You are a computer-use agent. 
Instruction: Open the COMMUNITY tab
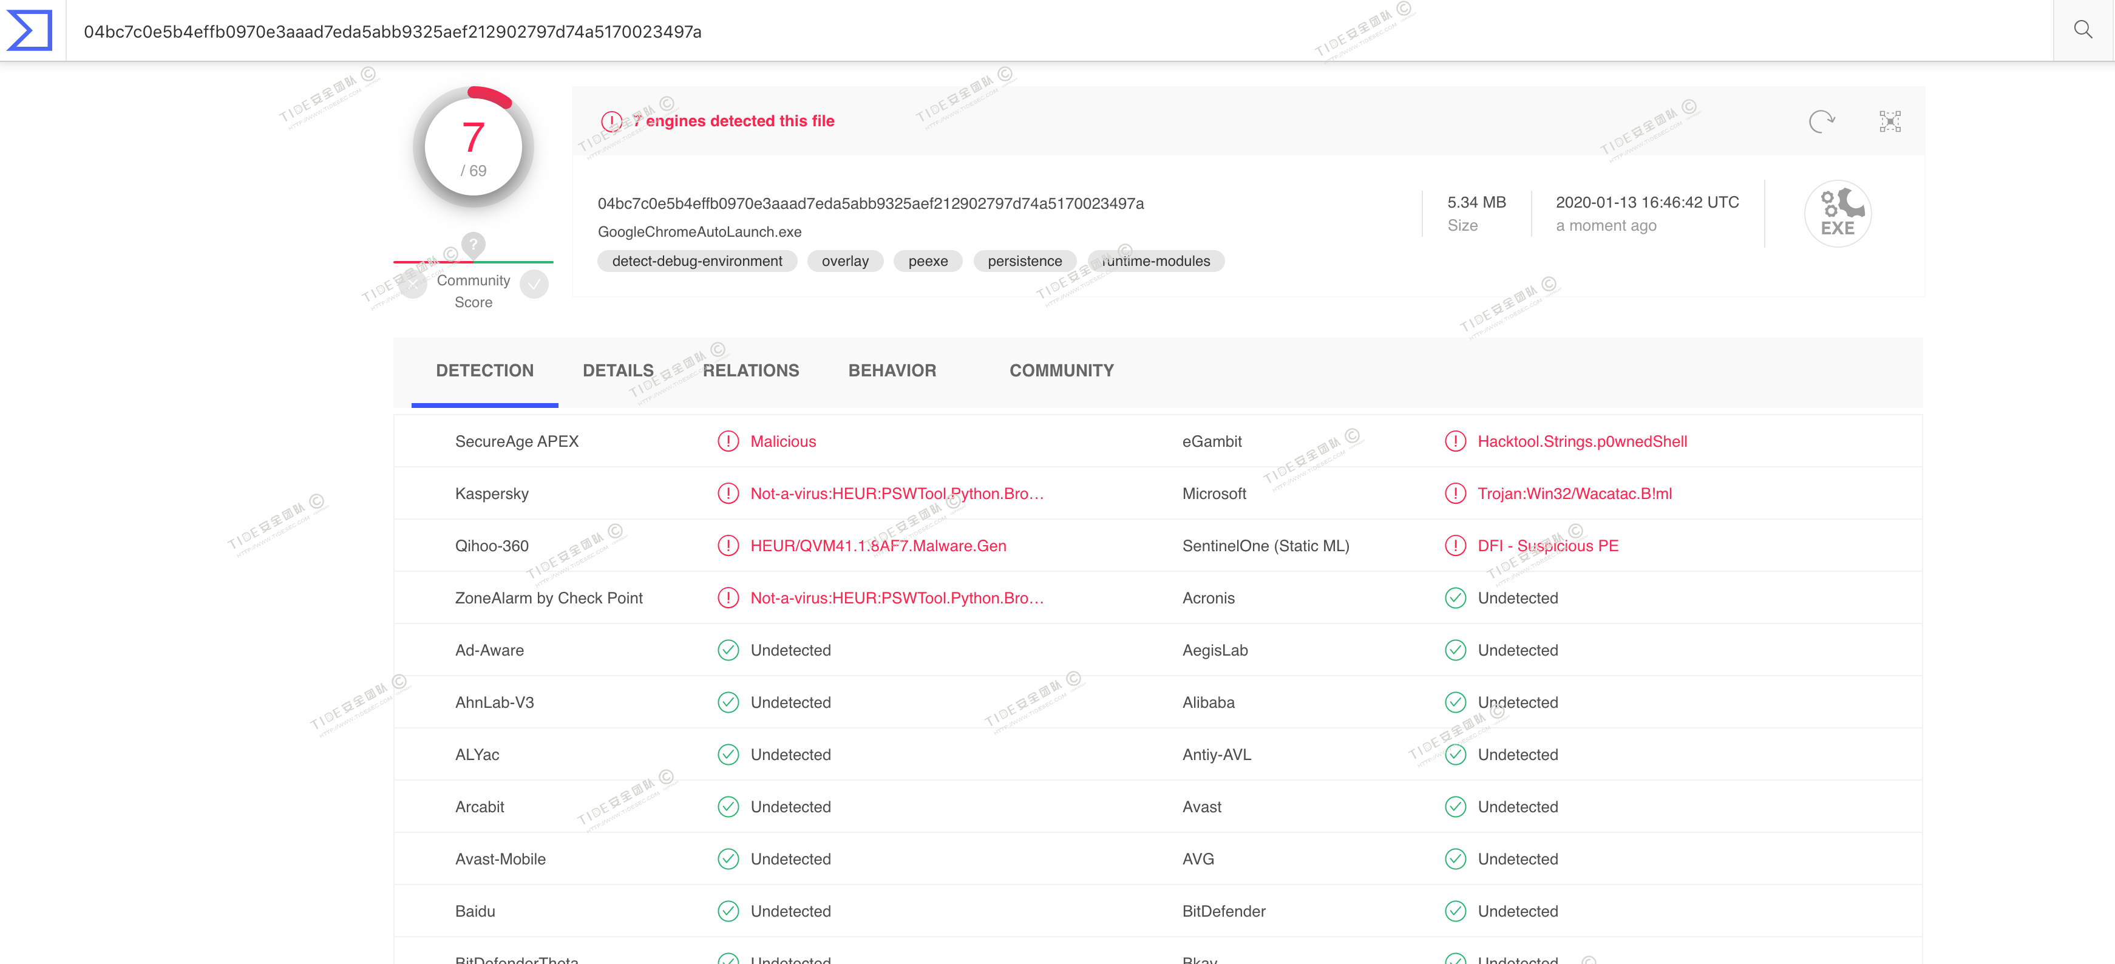pos(1061,370)
